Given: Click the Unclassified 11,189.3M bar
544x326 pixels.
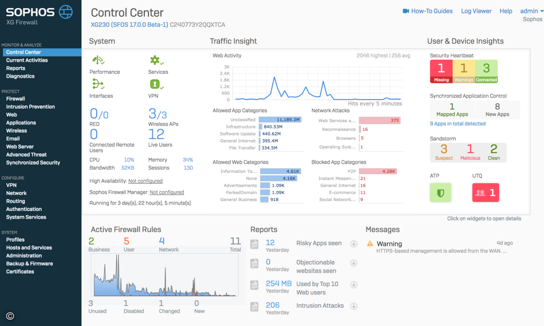Looking at the screenshot, I should [x=281, y=120].
